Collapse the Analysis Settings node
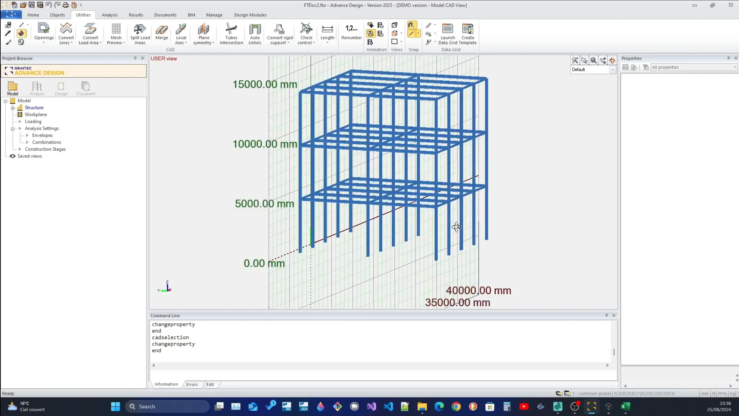 13,129
